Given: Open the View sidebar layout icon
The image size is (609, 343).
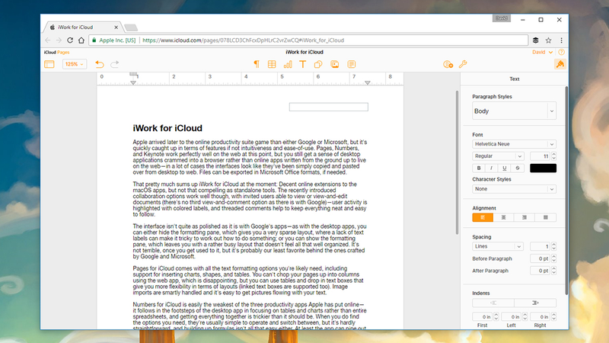Looking at the screenshot, I should click(49, 64).
